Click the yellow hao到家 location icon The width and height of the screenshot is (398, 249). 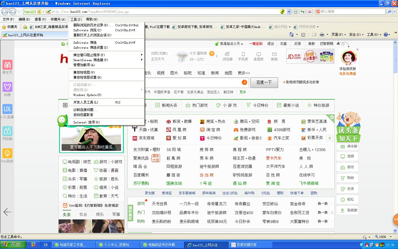point(7,153)
